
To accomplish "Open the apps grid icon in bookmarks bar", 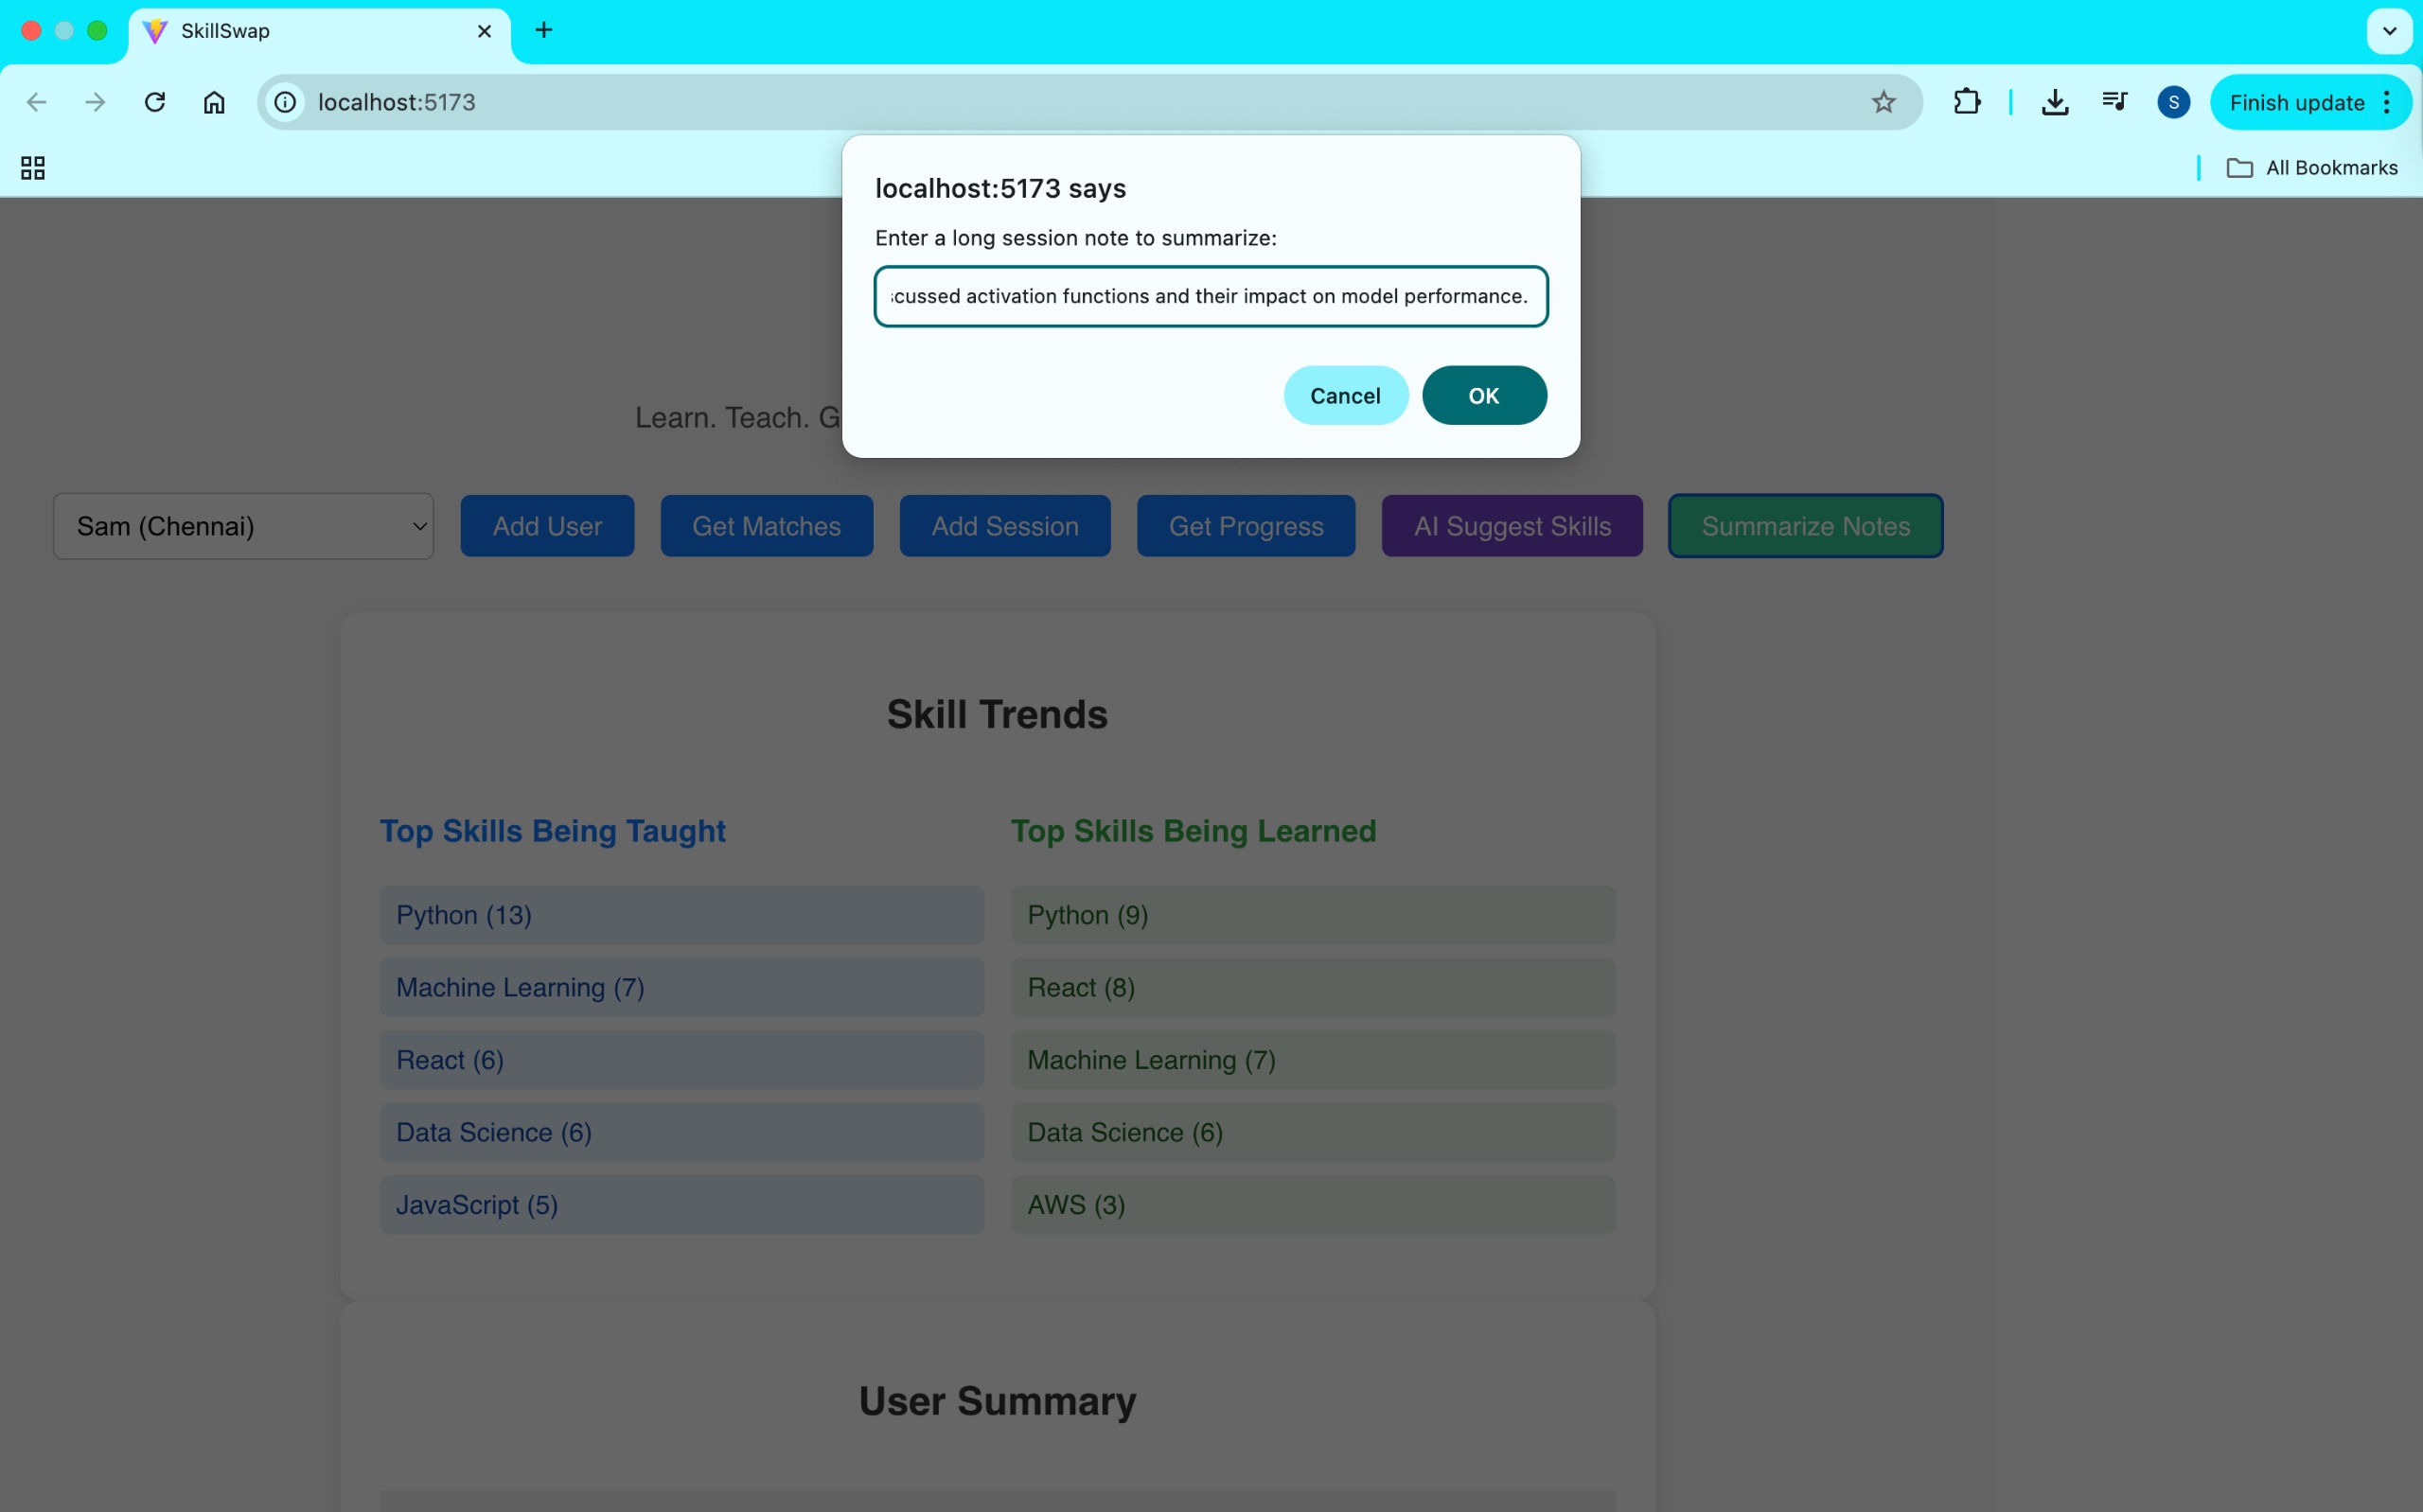I will pos(33,168).
